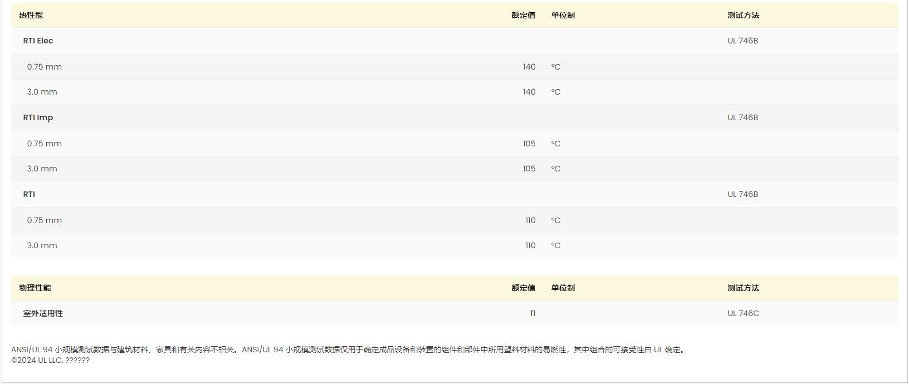Viewport: 909px width, 384px height.
Task: Click the 物理性能 table header
Action: (x=35, y=288)
